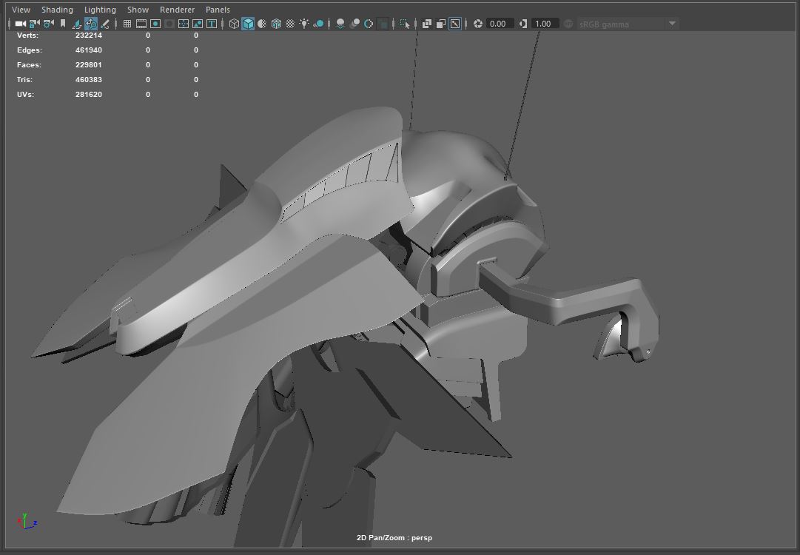
Task: Click the select camera icon
Action: click(x=20, y=24)
